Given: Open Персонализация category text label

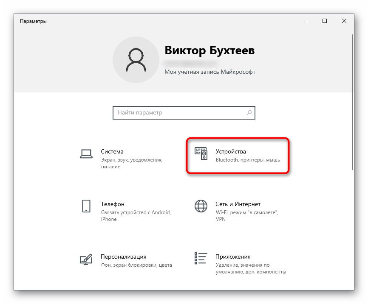Looking at the screenshot, I should 124,257.
